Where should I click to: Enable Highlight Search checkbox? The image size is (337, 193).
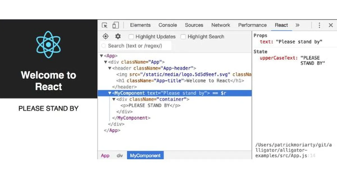(183, 37)
